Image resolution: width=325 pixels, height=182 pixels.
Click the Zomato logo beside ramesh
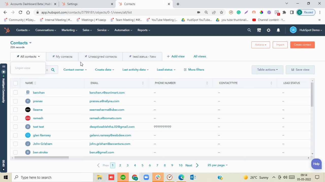coord(28,118)
